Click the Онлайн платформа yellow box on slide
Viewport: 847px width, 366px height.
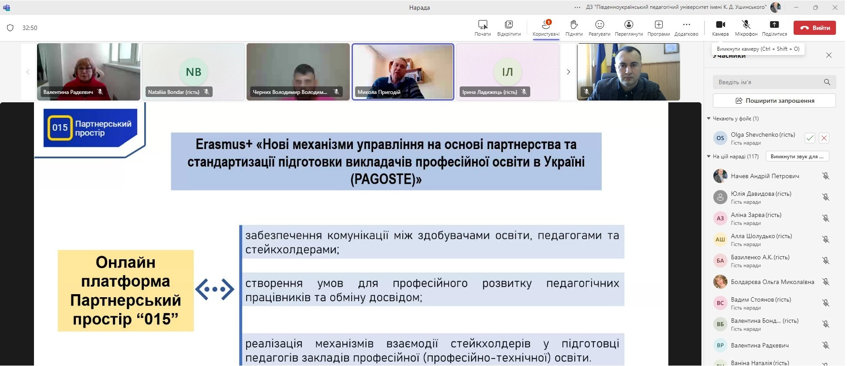pos(126,291)
